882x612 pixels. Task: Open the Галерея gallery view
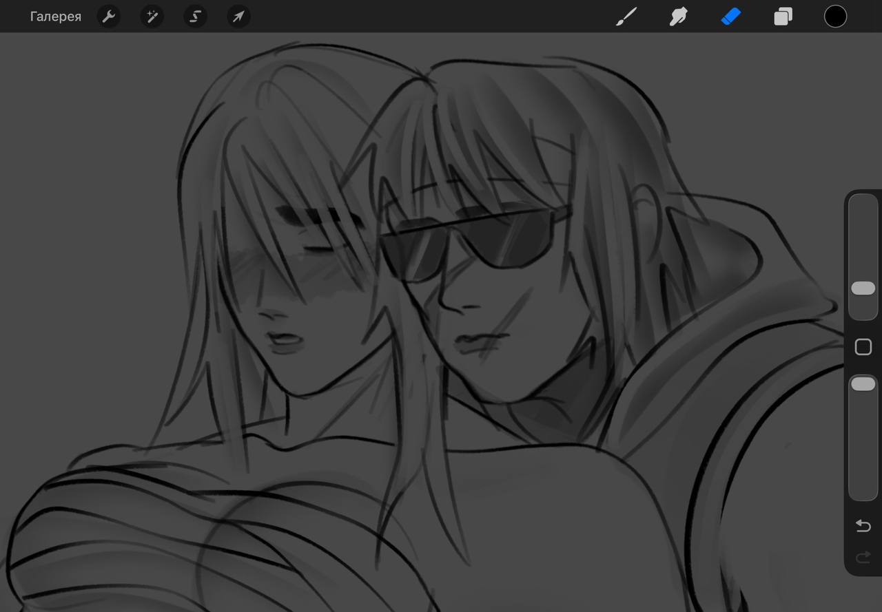[x=55, y=17]
